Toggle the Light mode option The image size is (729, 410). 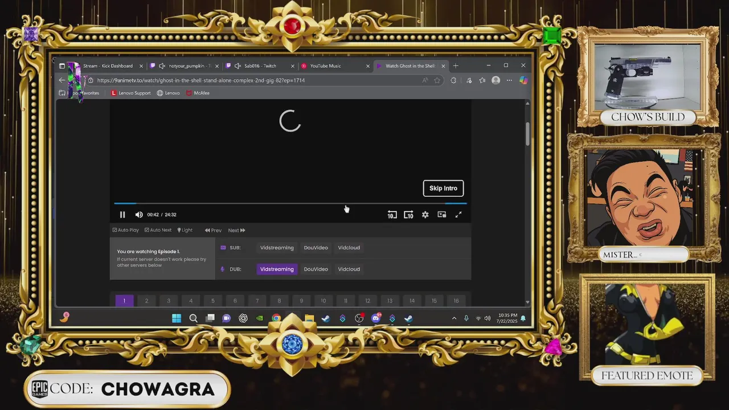[185, 230]
